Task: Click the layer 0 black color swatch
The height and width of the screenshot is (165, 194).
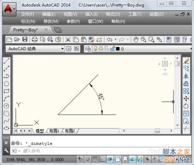Action: coord(118,49)
